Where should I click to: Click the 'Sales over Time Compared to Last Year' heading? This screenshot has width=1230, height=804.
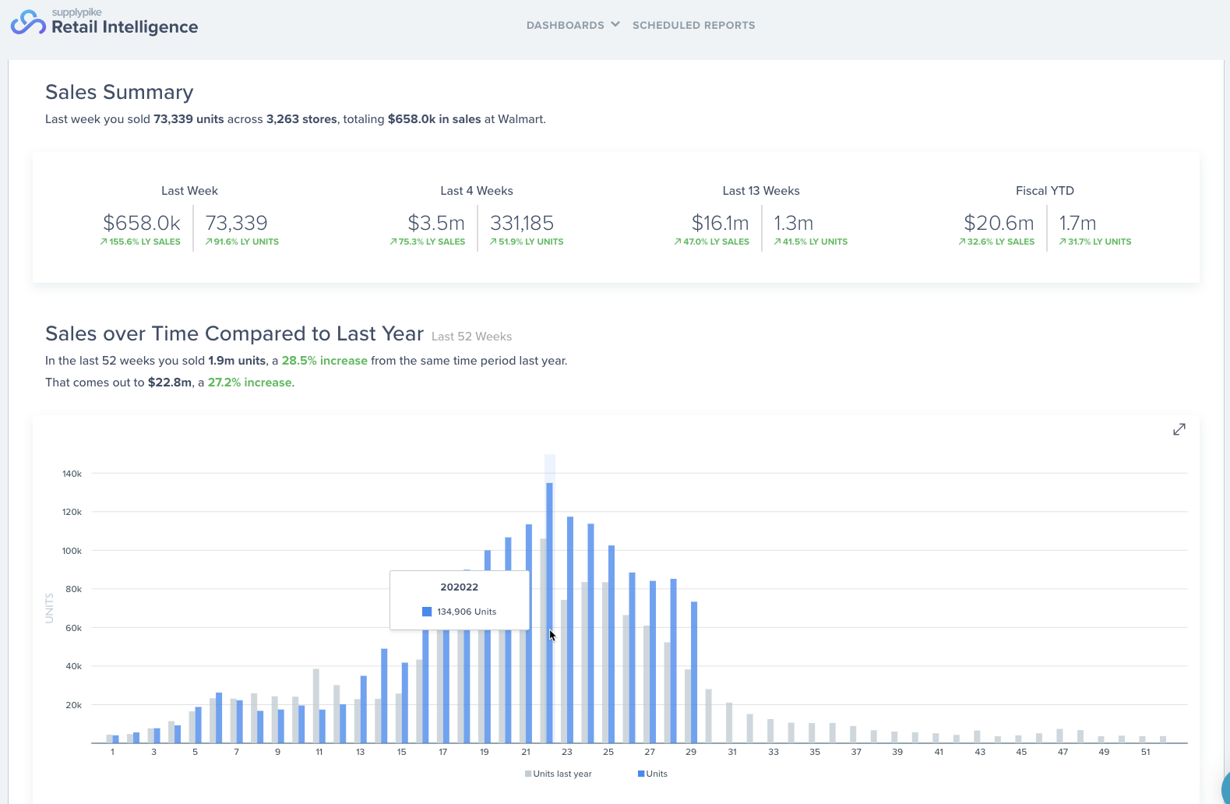[x=234, y=333]
